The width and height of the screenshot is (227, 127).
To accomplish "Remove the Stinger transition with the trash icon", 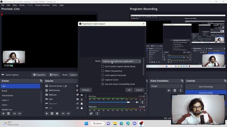I will tap(175, 90).
